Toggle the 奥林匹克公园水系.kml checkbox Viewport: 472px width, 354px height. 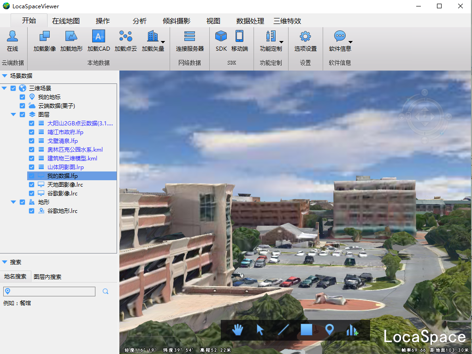(31, 149)
